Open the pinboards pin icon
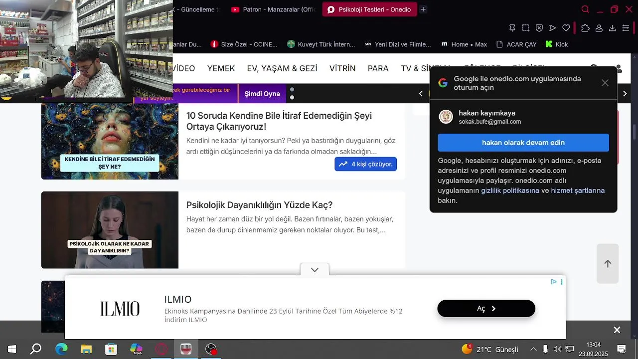Image resolution: width=638 pixels, height=359 pixels. pos(512,28)
